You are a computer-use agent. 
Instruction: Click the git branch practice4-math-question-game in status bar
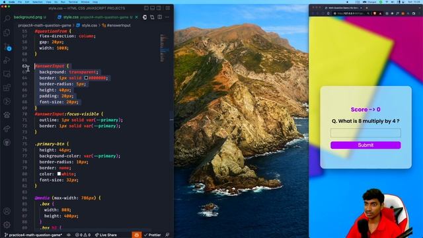tap(33, 235)
